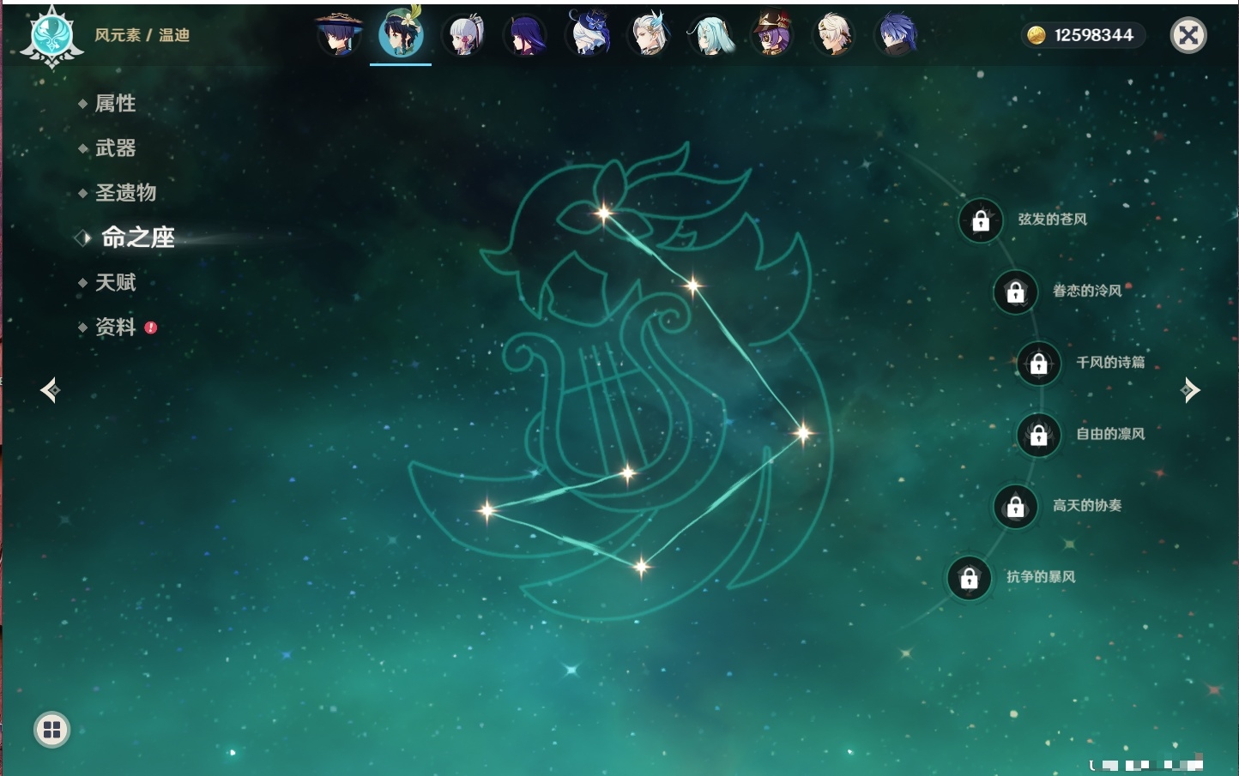Choose the Furina avatar with blue hat

[x=589, y=35]
